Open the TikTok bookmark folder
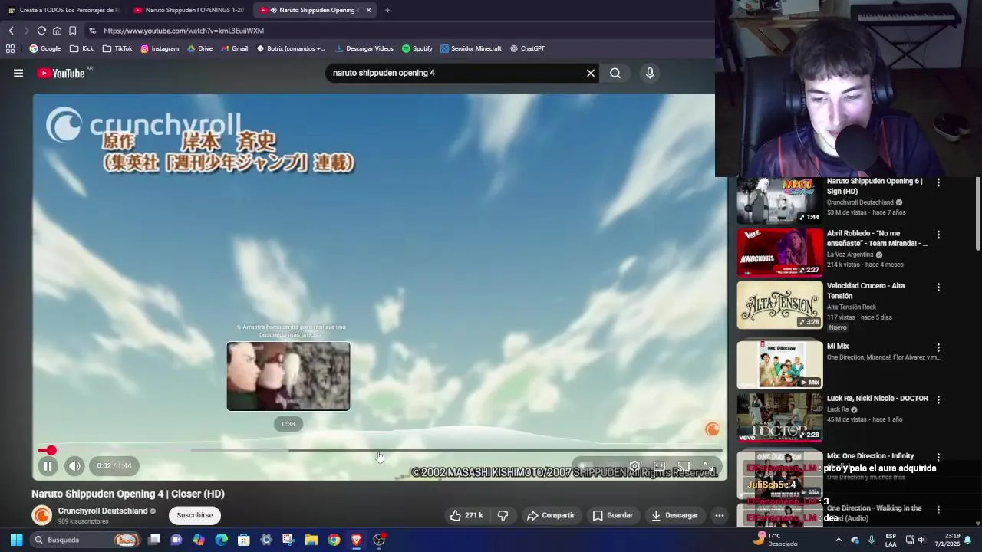The height and width of the screenshot is (552, 982). tap(117, 48)
